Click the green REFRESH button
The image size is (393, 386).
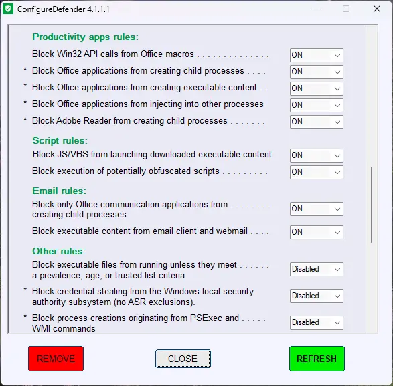pyautogui.click(x=317, y=359)
